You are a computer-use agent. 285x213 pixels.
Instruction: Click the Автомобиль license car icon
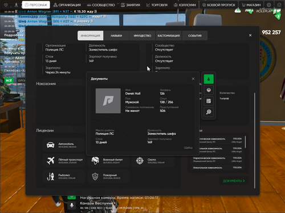(x=51, y=145)
